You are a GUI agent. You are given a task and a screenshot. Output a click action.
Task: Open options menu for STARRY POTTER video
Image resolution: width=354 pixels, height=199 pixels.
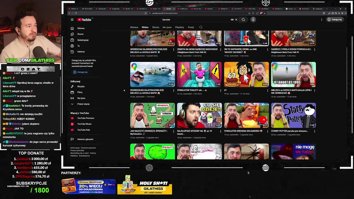(314, 131)
